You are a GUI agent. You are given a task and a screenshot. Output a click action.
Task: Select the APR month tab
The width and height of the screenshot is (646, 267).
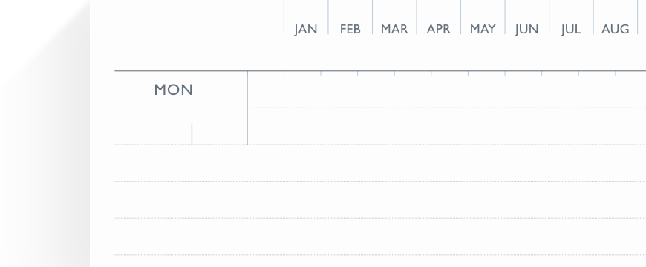pos(438,17)
